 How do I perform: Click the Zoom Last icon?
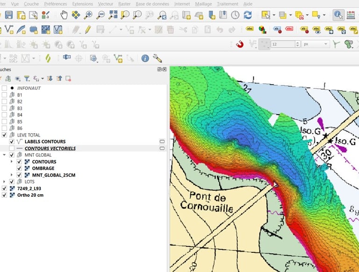click(x=162, y=15)
